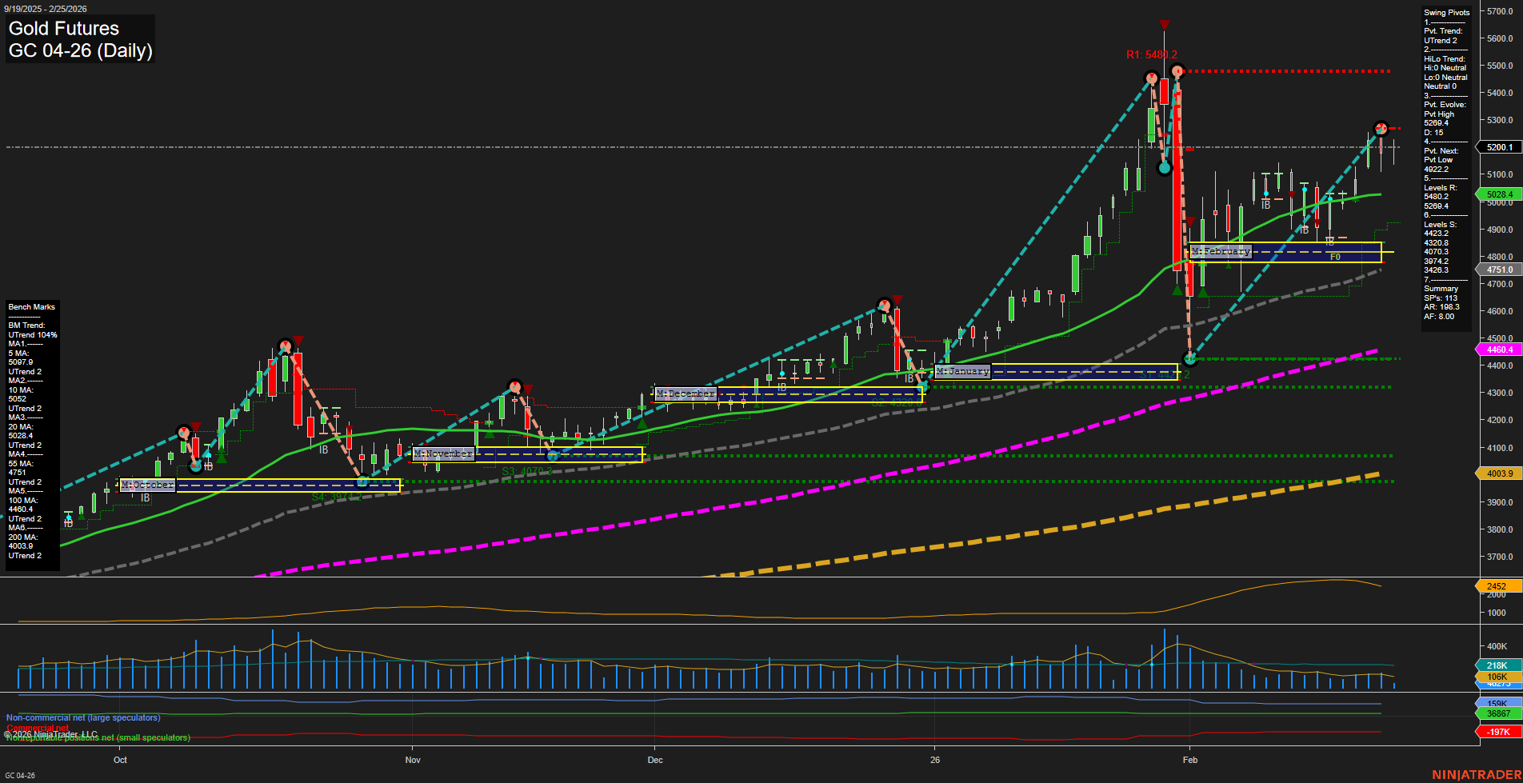Select the pie pivot marker at the recent February high
Screen dimensions: 1523x783
1381,126
